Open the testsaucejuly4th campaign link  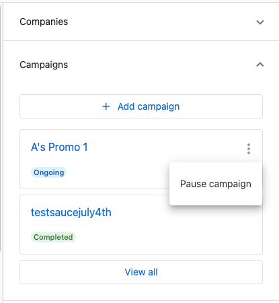pyautogui.click(x=71, y=212)
